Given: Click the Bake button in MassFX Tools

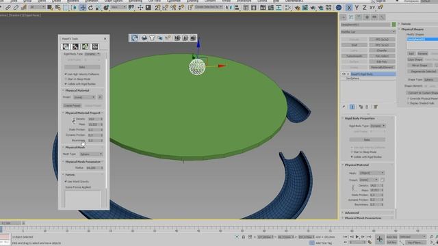Looking at the screenshot, I should pos(82,67).
